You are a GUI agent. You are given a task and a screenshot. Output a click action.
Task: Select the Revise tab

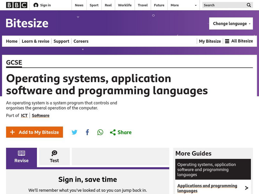coord(21,157)
